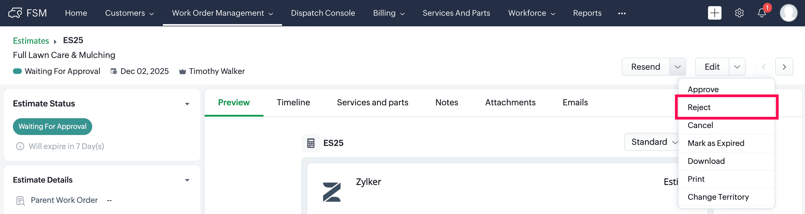Select Reject from the menu
805x214 pixels.
point(699,108)
